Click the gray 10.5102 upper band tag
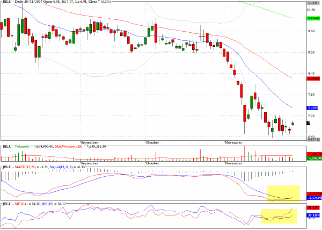This screenshot has width=322, height=230. click(x=313, y=3)
